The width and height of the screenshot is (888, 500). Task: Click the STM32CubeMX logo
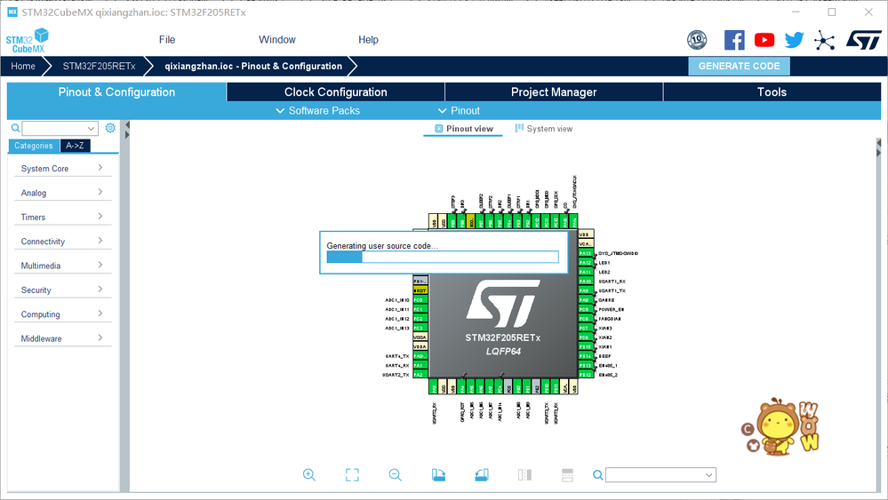pyautogui.click(x=28, y=41)
